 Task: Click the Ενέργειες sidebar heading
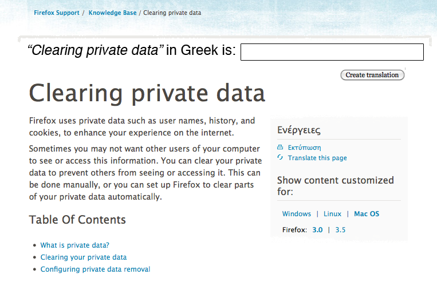click(299, 130)
